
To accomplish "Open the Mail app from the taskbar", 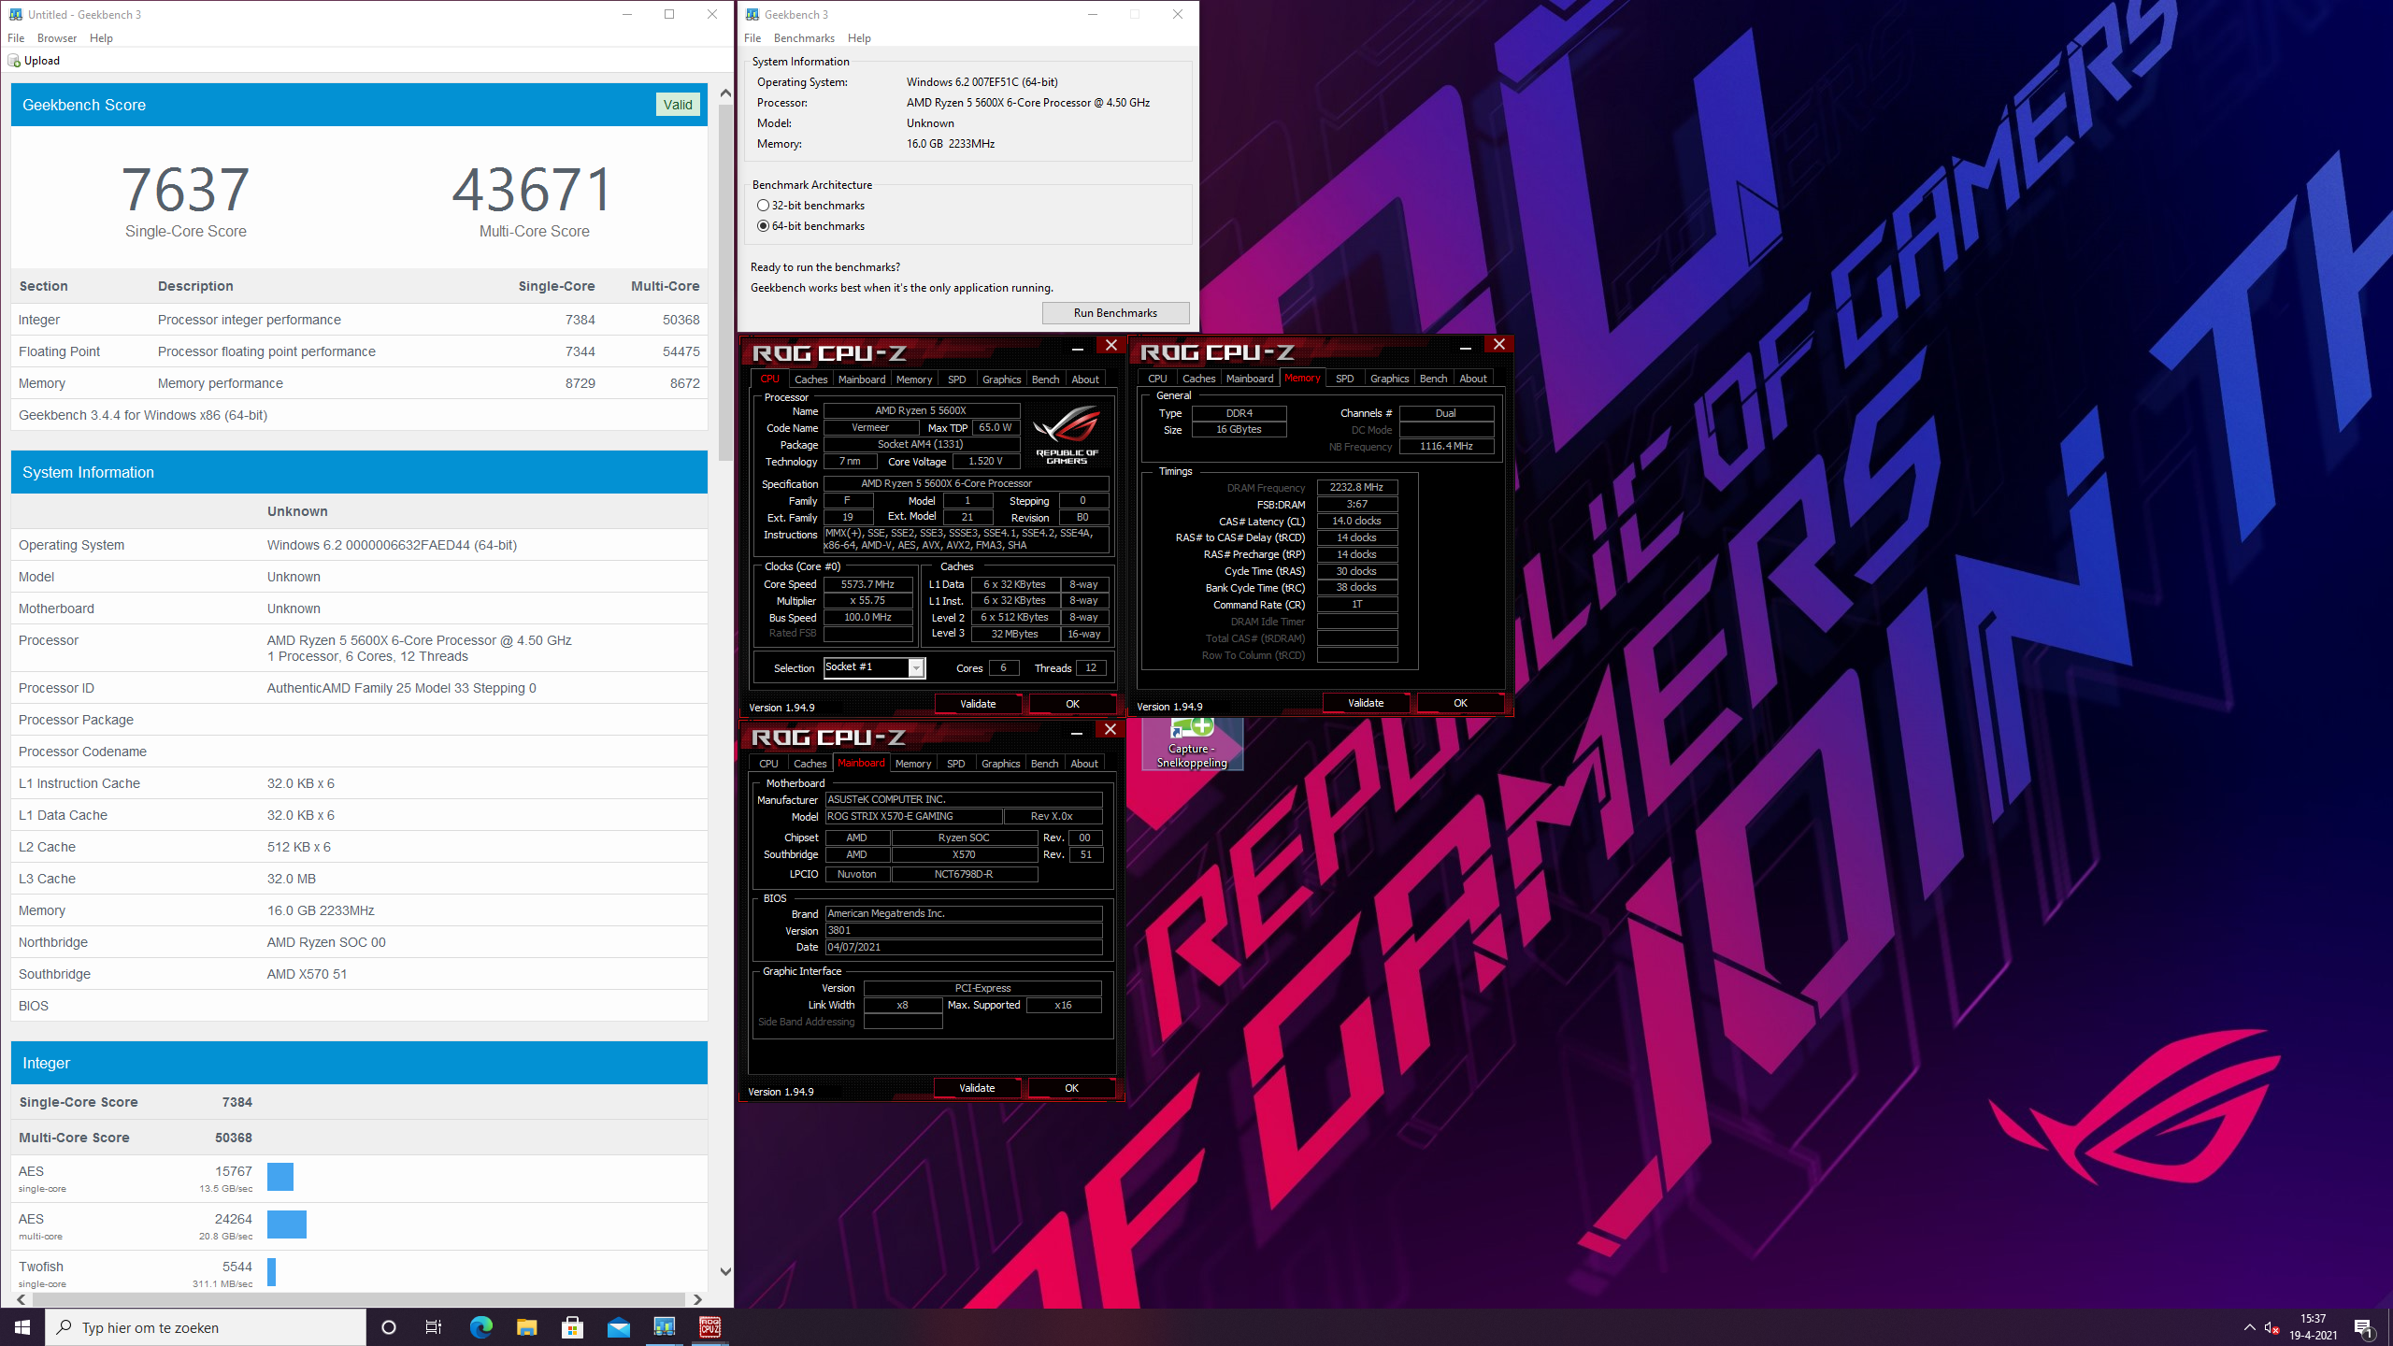I will pos(618,1327).
